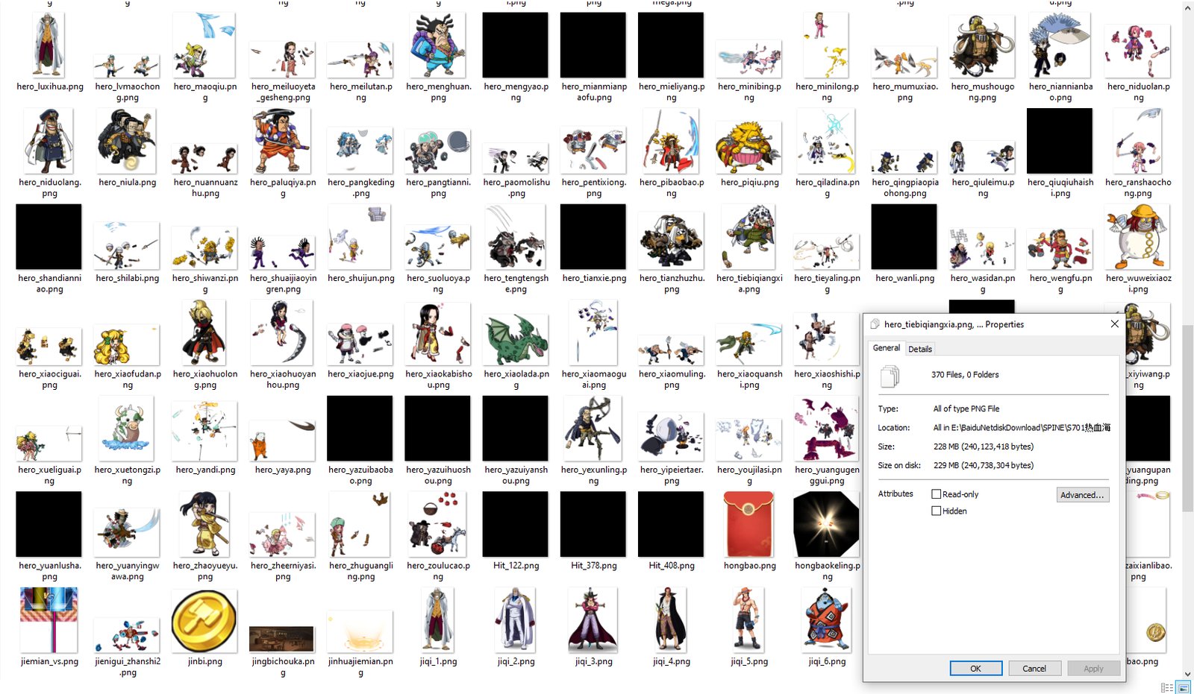The image size is (1194, 694).
Task: Select the hongbaokeling.png starburst file
Action: click(826, 525)
